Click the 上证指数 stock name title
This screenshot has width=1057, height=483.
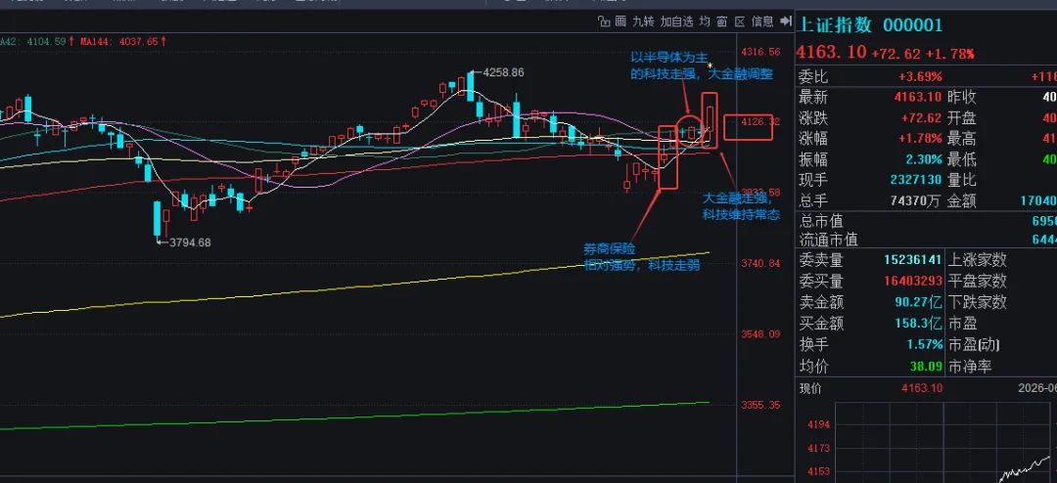[x=835, y=25]
